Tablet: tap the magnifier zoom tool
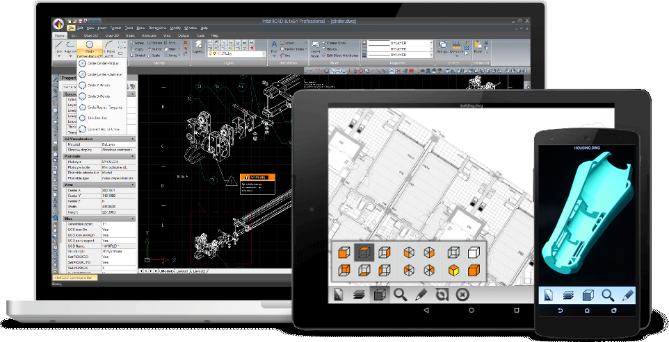The image size is (669, 342). tap(400, 294)
